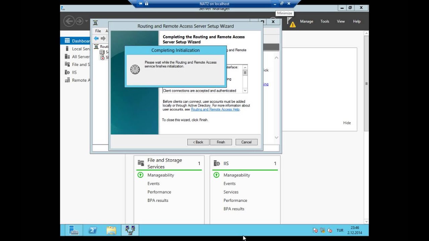429x241 pixels.
Task: Click the File and Storage Services tile title
Action: tap(165, 163)
